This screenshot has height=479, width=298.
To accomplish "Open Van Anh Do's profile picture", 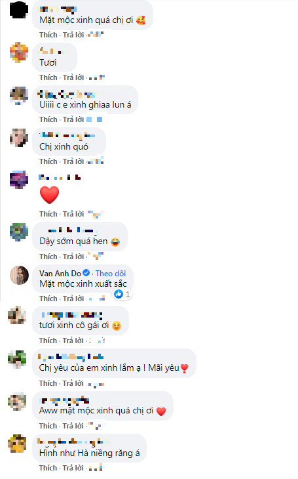I will (x=19, y=275).
